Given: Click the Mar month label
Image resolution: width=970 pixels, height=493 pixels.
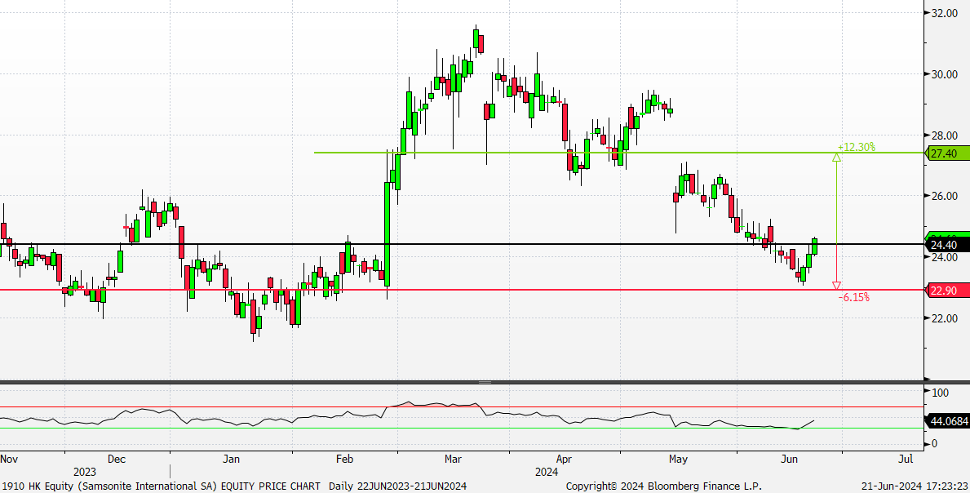Looking at the screenshot, I should click(x=454, y=459).
